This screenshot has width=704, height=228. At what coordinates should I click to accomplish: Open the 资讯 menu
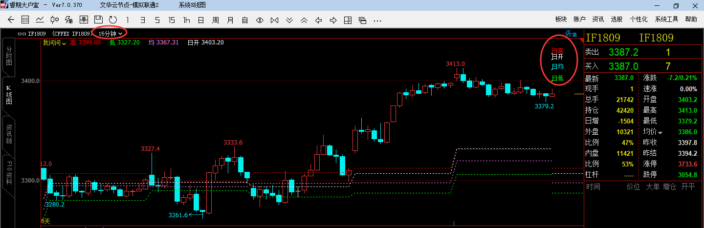[598, 20]
